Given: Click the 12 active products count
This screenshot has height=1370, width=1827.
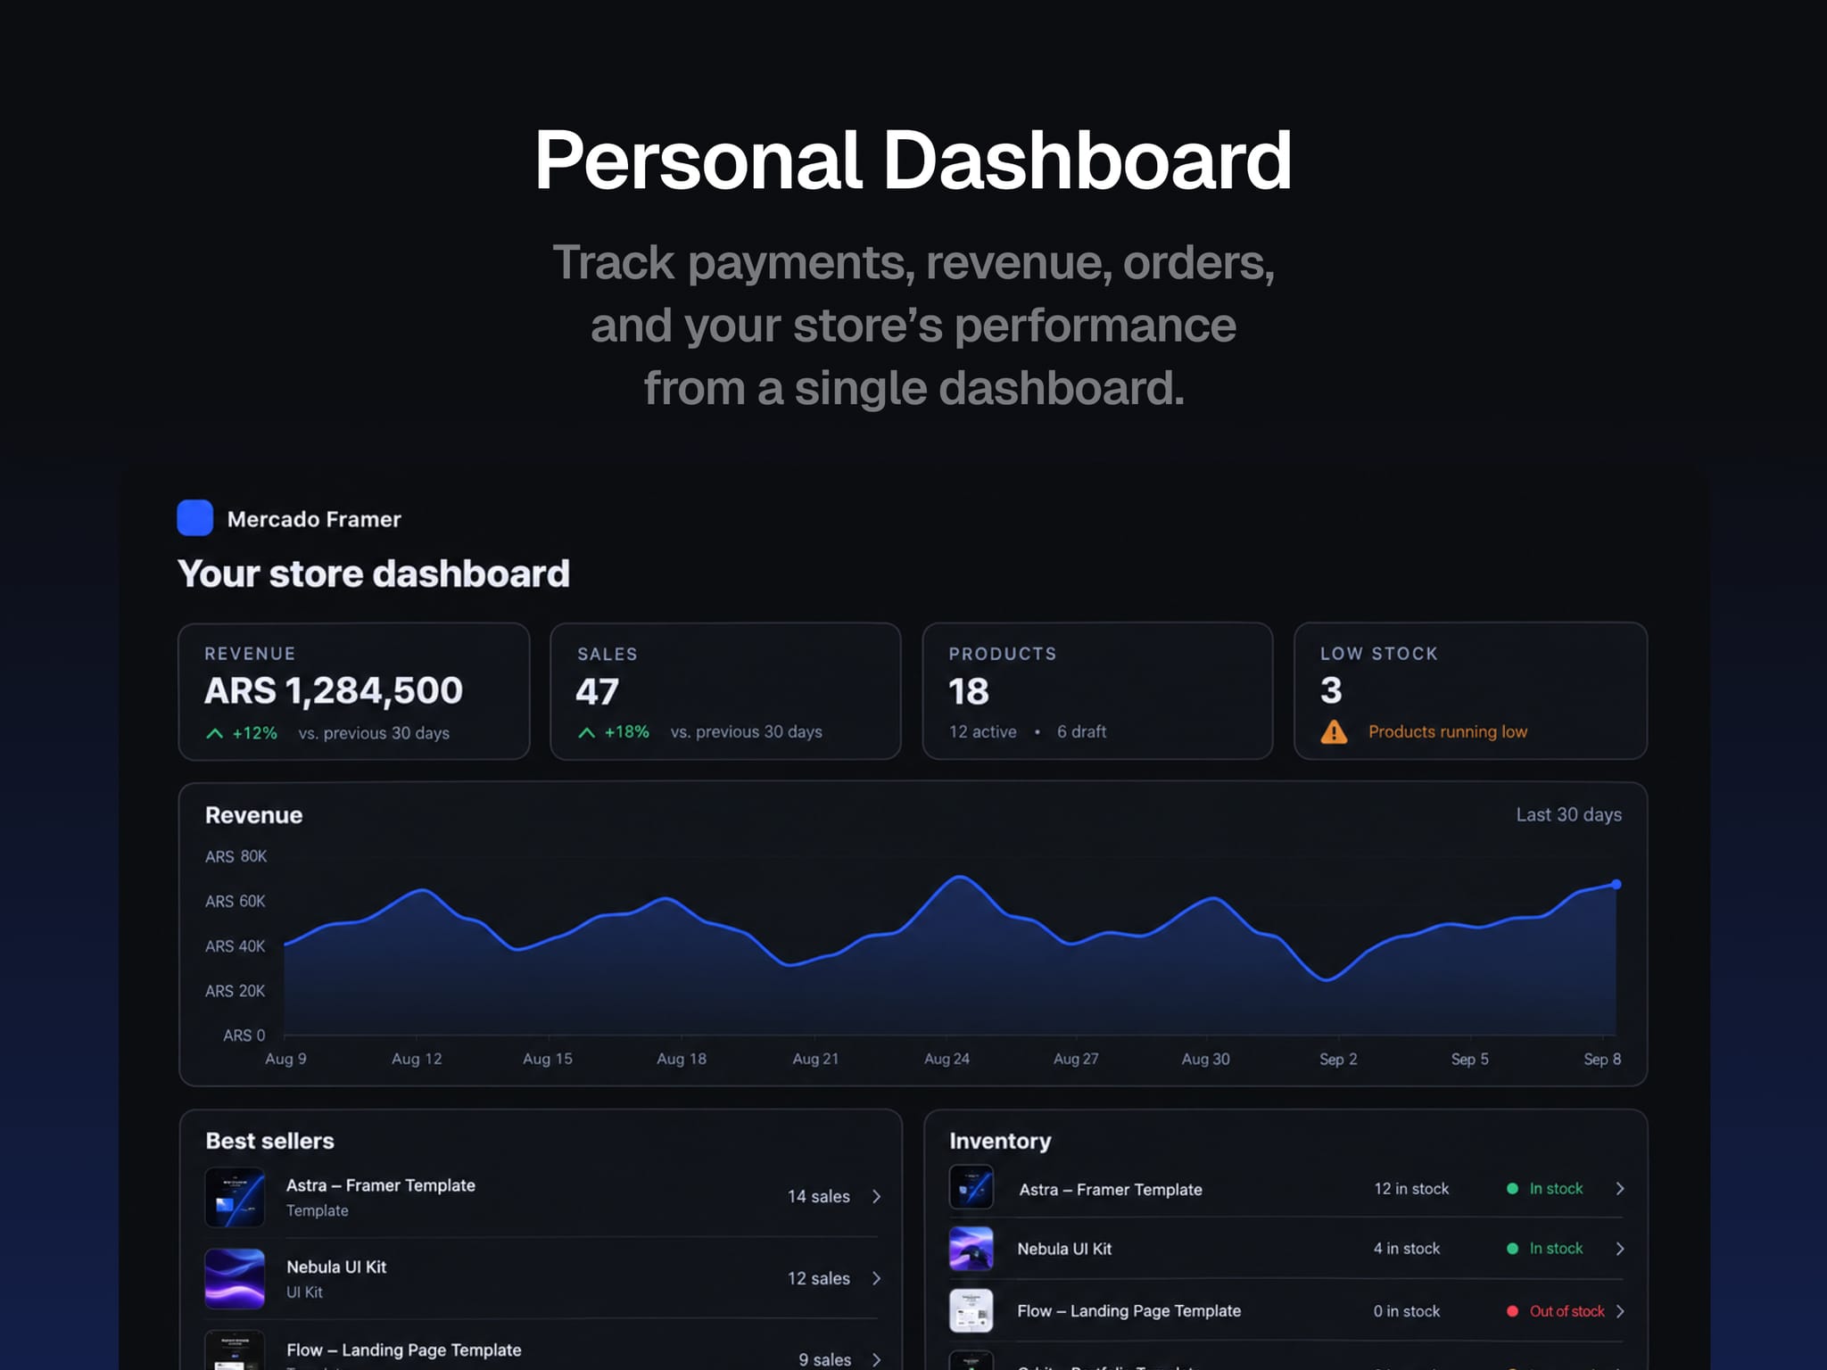Looking at the screenshot, I should 982,731.
